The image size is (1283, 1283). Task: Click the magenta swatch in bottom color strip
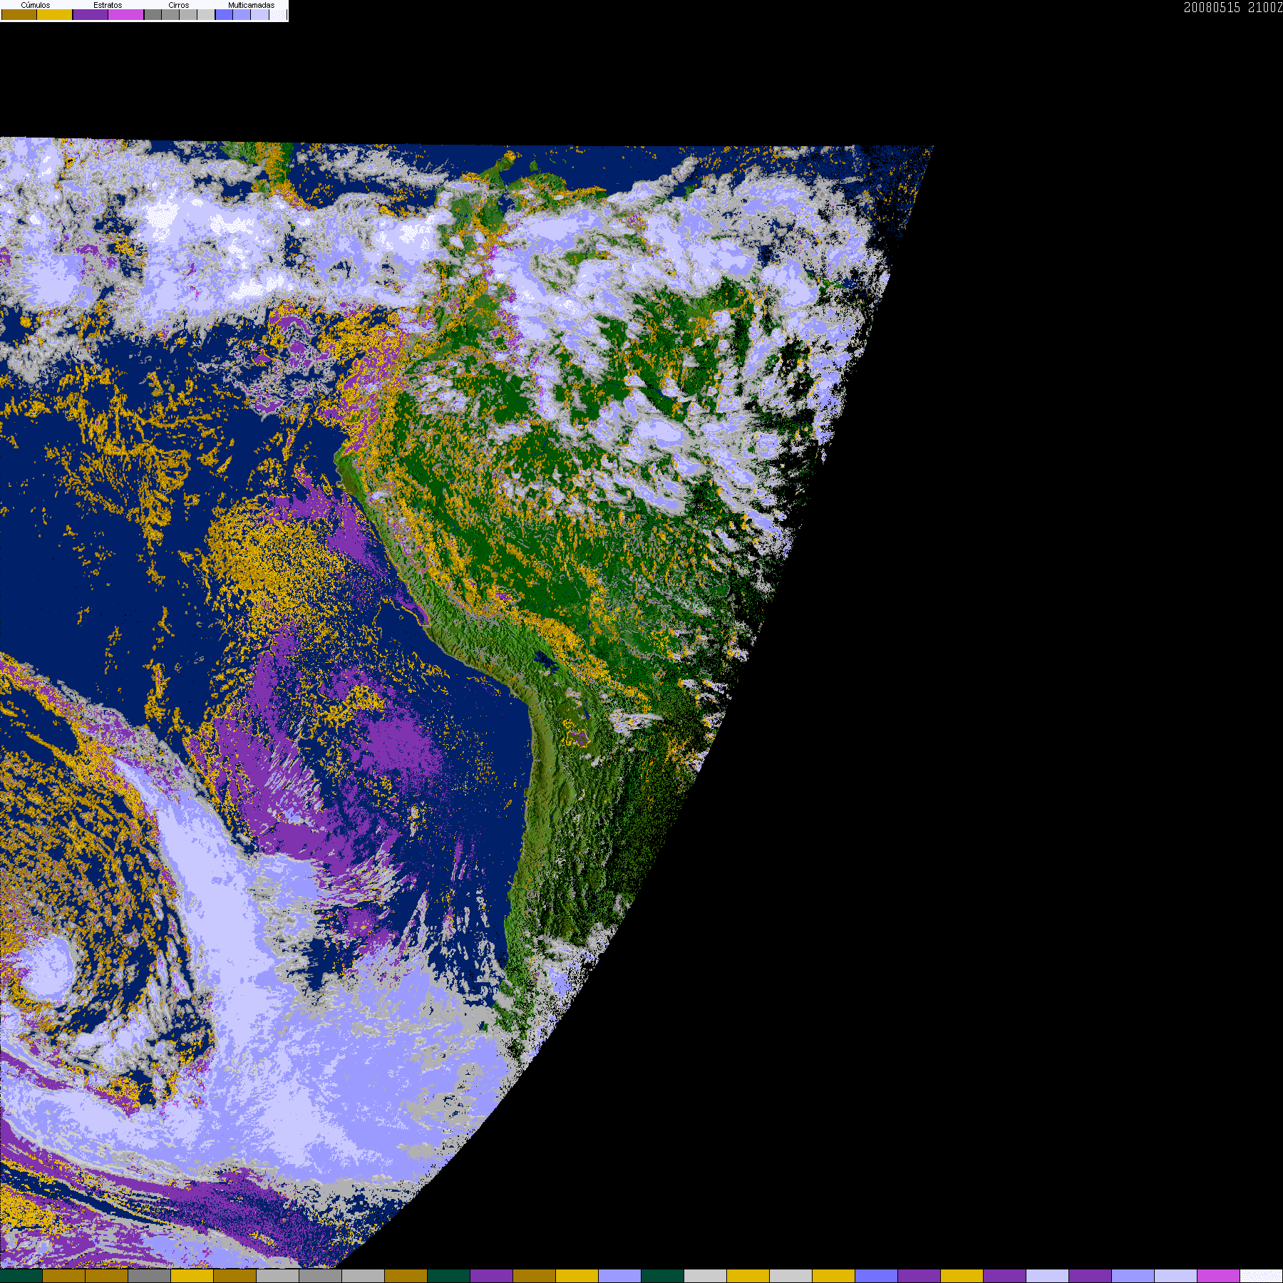coord(1218,1276)
